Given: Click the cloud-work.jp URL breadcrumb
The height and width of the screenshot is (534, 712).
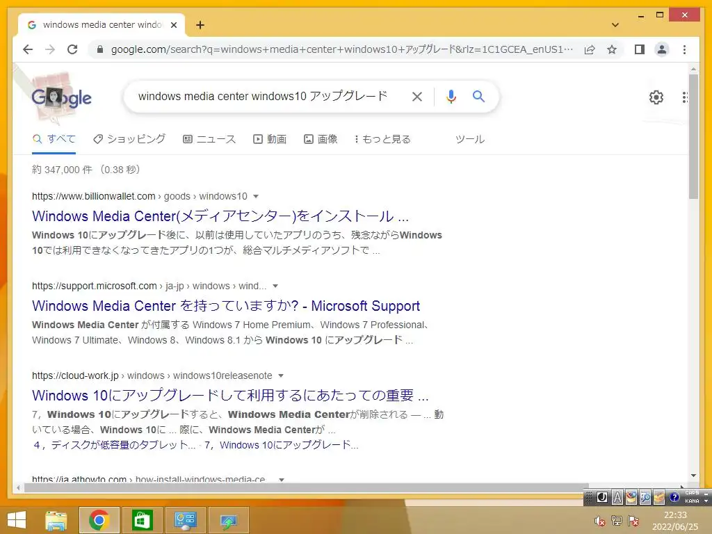Looking at the screenshot, I should tap(152, 375).
